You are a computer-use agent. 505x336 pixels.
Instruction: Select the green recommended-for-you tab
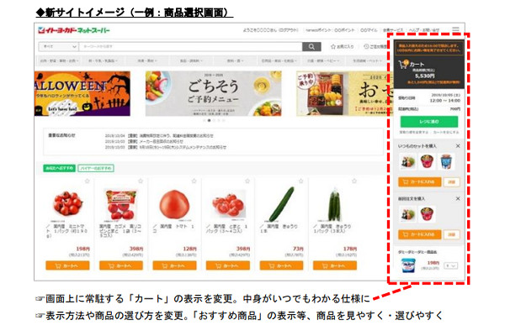tap(60, 168)
